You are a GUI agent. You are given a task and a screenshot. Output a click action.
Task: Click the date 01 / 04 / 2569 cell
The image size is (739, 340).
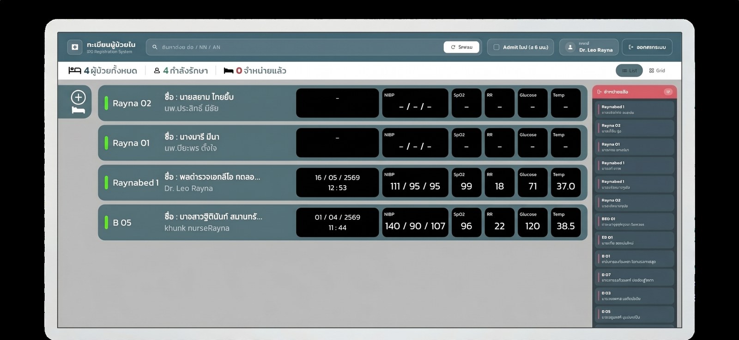(x=337, y=222)
